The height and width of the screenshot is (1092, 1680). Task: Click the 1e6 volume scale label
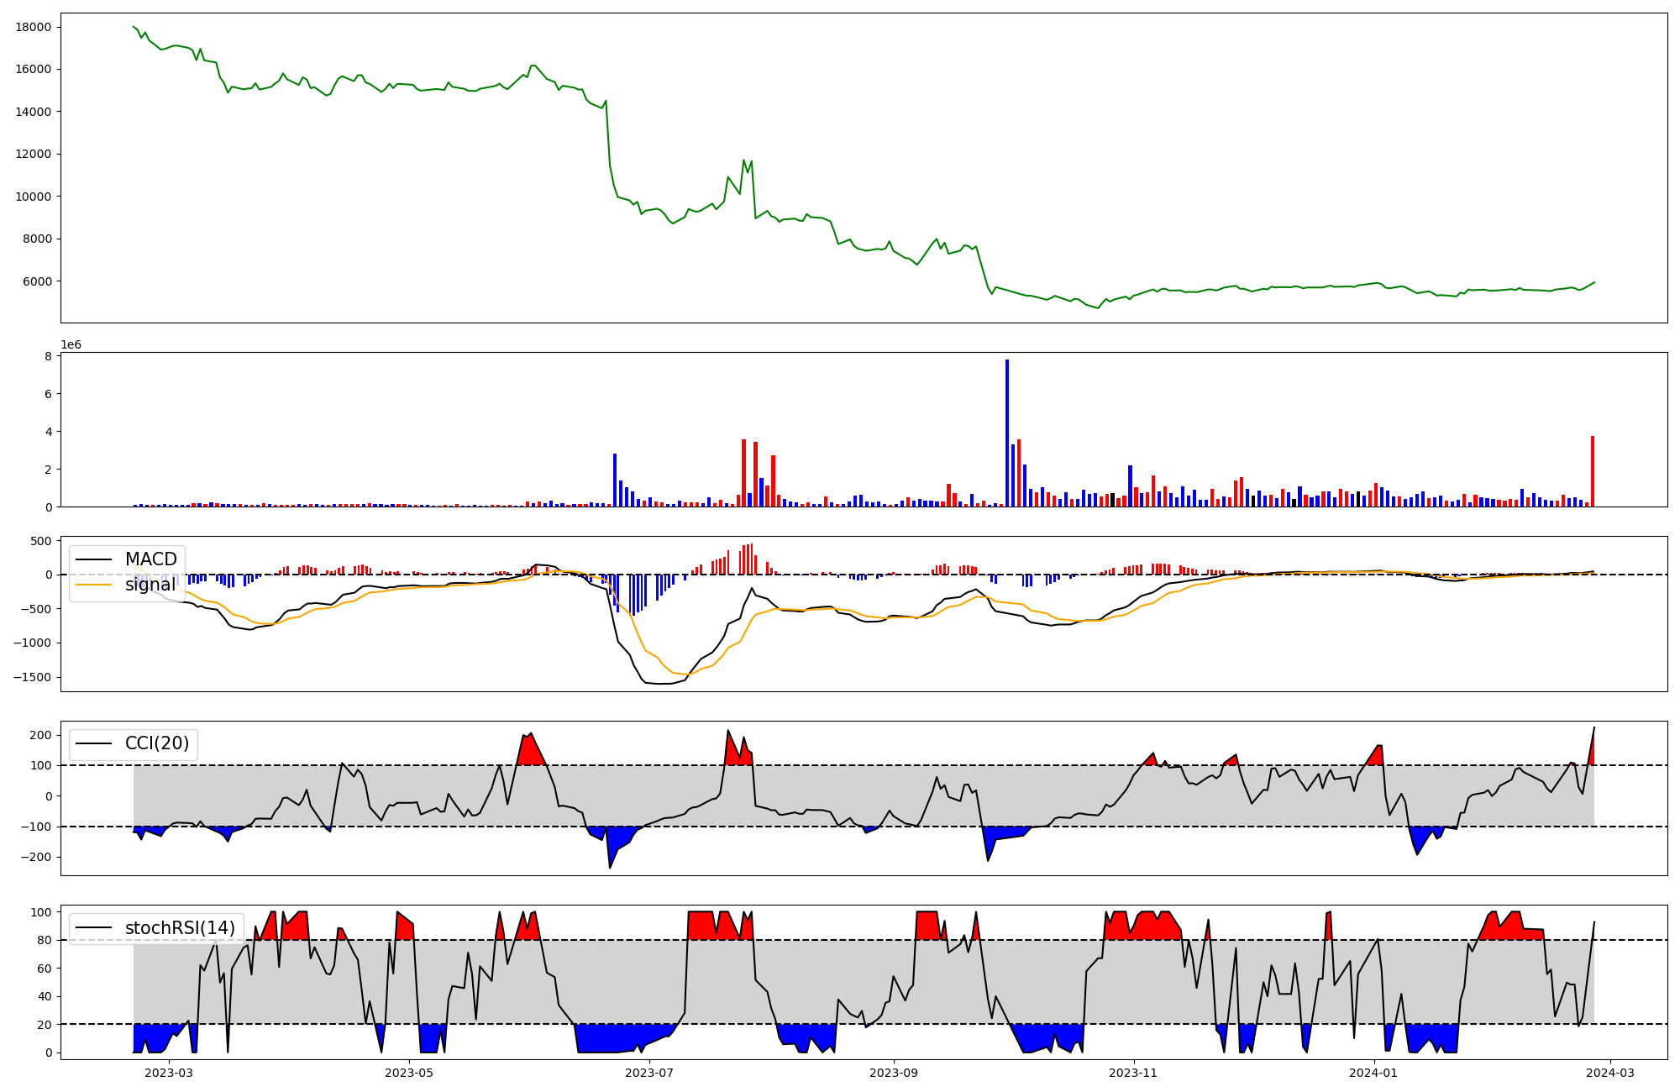click(x=71, y=345)
